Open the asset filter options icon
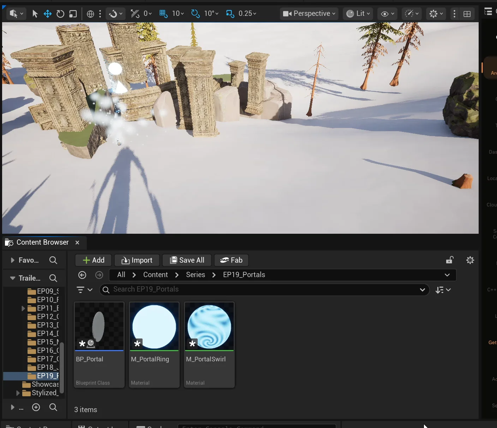Screen dimensions: 497x428 84,290
